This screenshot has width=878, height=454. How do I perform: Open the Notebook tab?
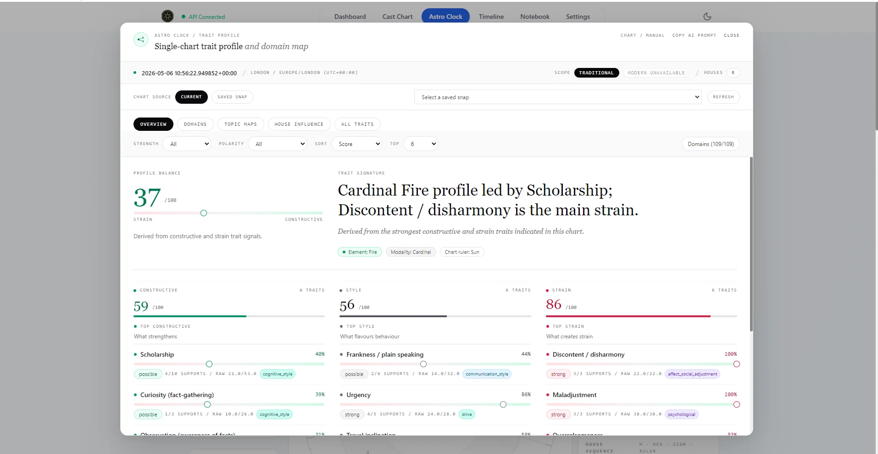click(x=535, y=17)
